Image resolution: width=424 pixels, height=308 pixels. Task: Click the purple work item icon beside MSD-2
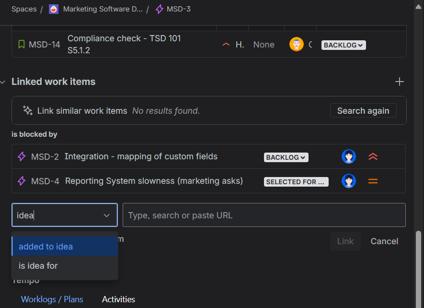coord(22,156)
